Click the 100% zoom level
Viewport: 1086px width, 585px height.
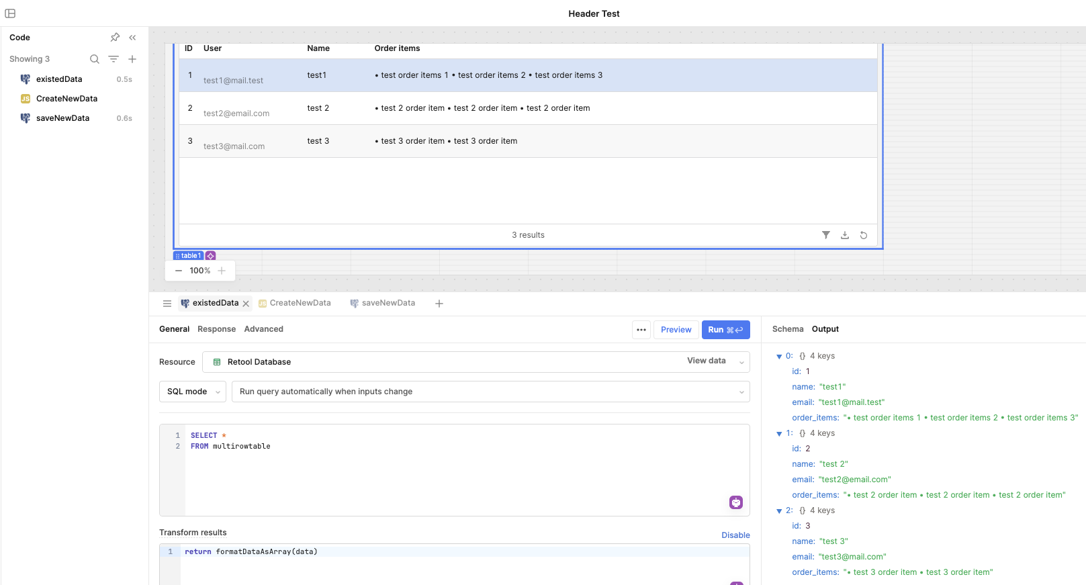200,271
